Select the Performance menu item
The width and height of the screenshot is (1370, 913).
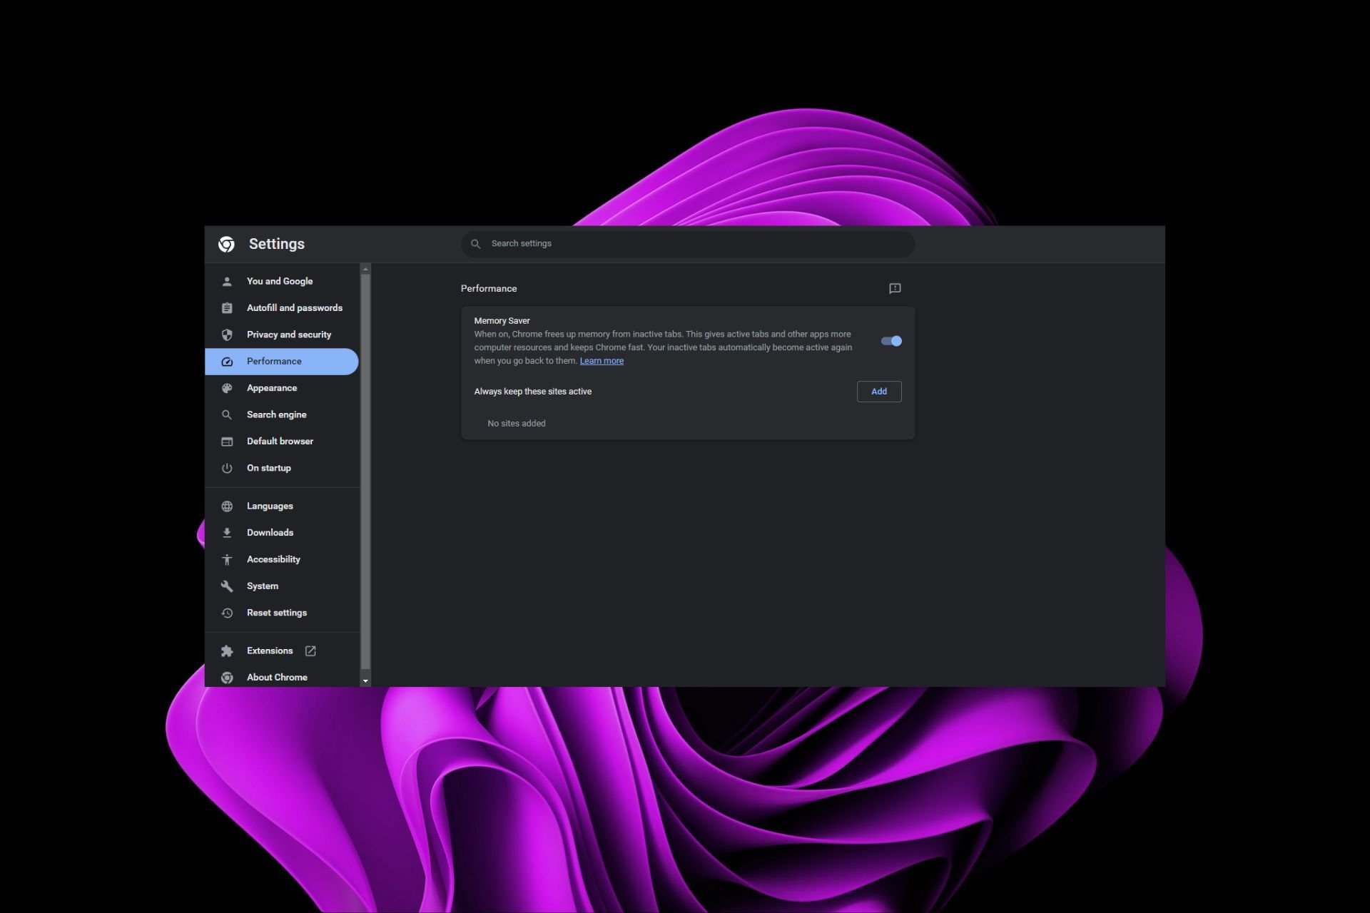click(282, 362)
